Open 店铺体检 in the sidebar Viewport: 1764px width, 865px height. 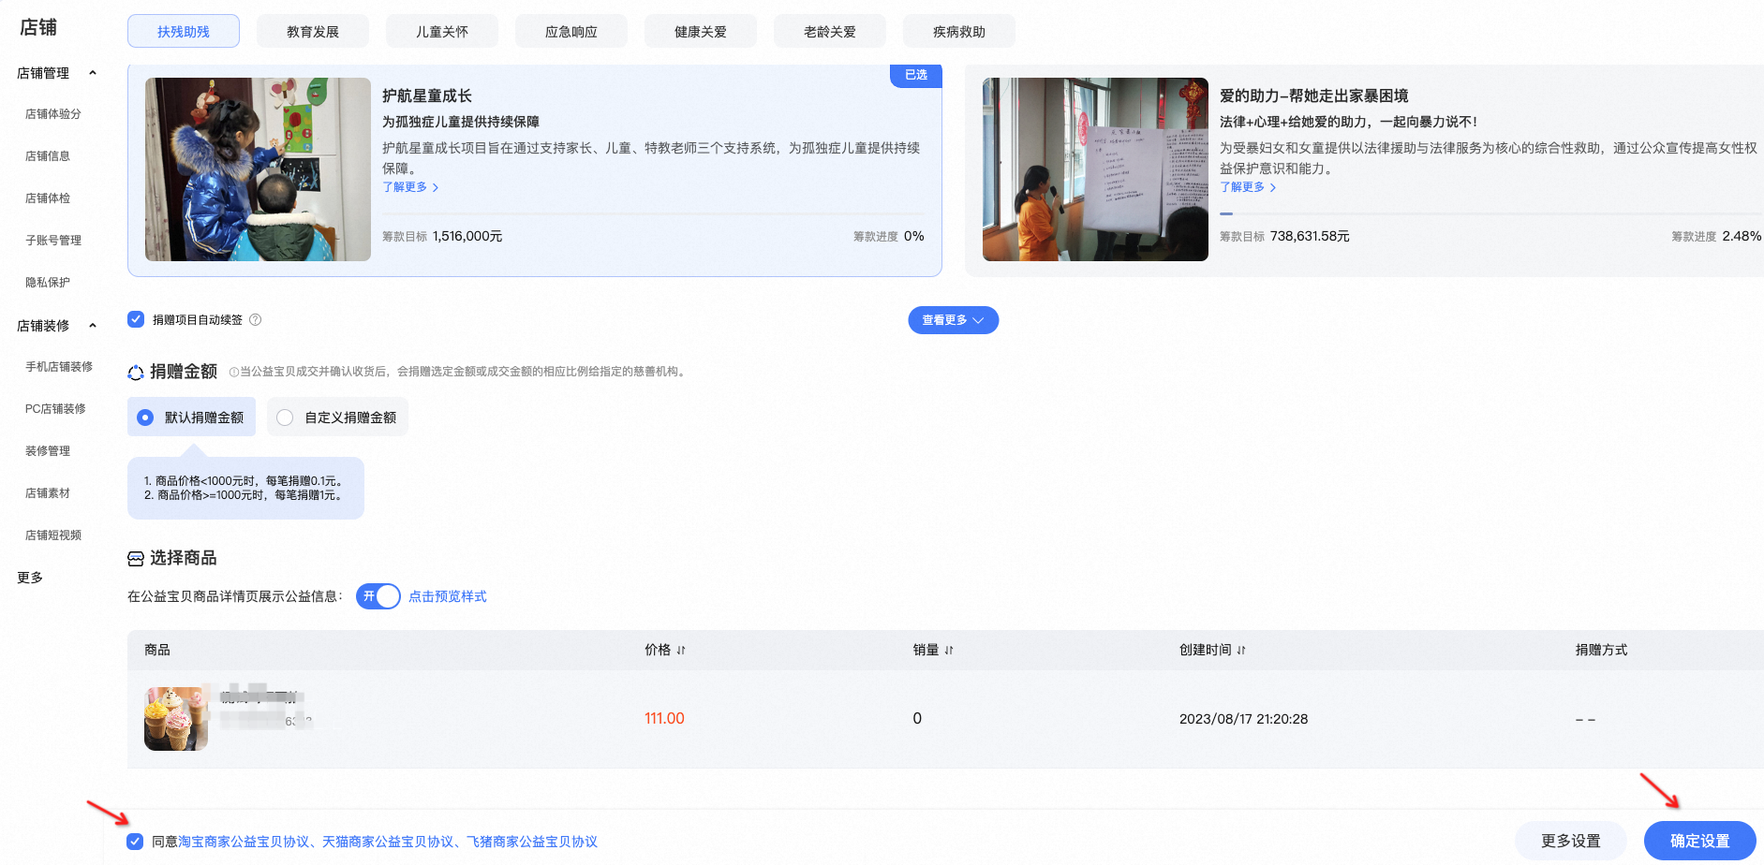(x=48, y=198)
